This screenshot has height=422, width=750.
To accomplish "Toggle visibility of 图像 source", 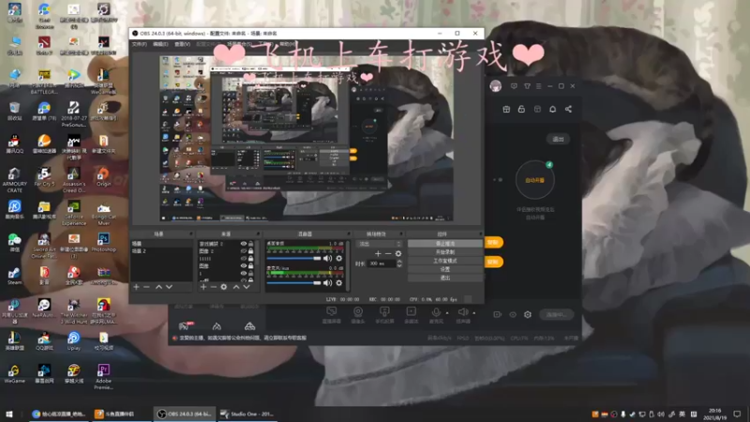I will pos(244,265).
